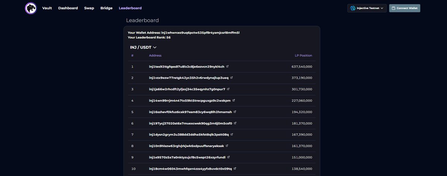Open external link for rank 10 address
Image resolution: width=447 pixels, height=176 pixels.
(235, 169)
